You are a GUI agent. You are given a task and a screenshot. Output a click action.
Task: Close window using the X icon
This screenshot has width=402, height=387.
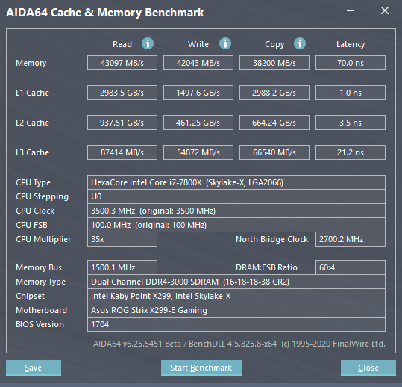[x=385, y=10]
